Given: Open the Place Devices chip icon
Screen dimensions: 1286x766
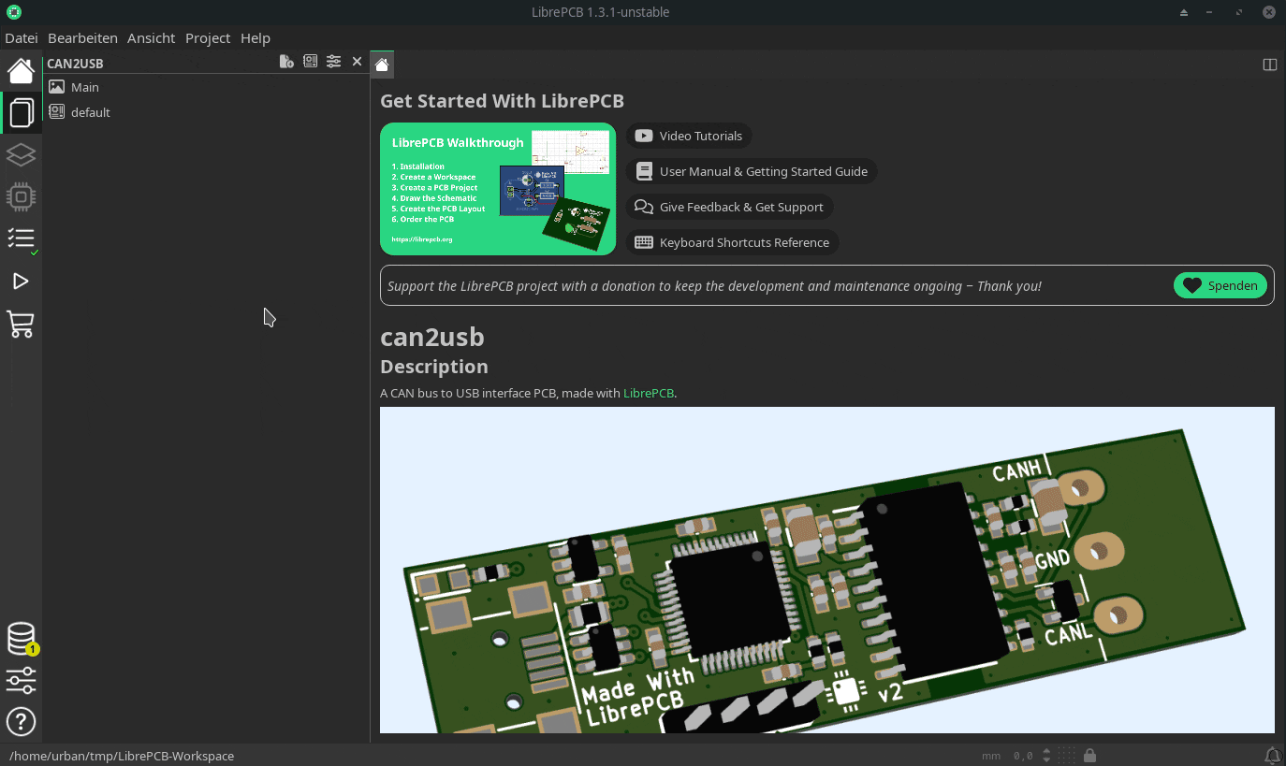Looking at the screenshot, I should [x=21, y=196].
